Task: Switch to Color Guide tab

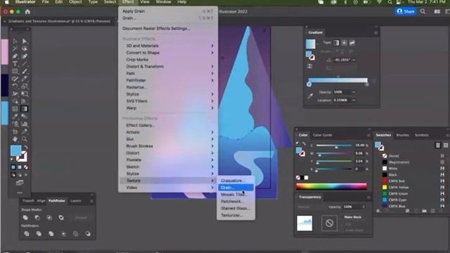Action: tap(322, 135)
